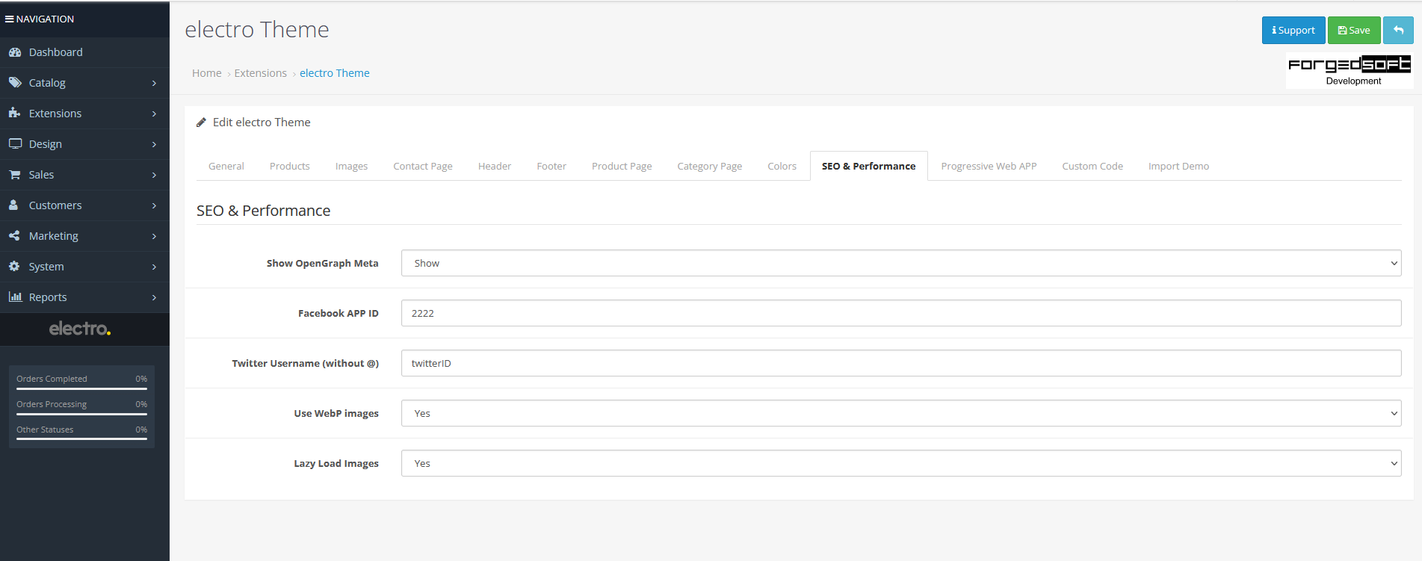Viewport: 1422px width, 561px height.
Task: Click the Facebook APP ID field
Action: [901, 313]
